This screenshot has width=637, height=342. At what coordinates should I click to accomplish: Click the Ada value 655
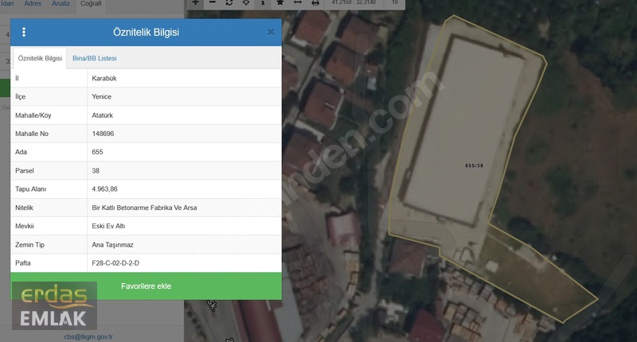(97, 152)
